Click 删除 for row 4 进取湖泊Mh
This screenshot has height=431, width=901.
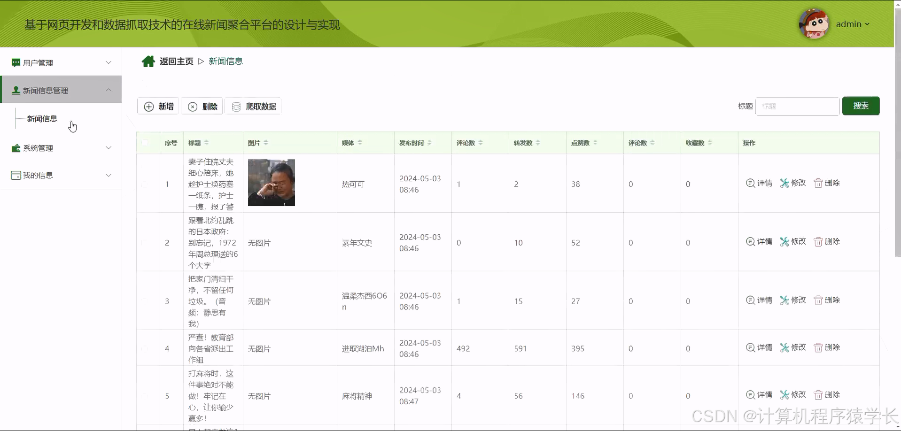827,347
